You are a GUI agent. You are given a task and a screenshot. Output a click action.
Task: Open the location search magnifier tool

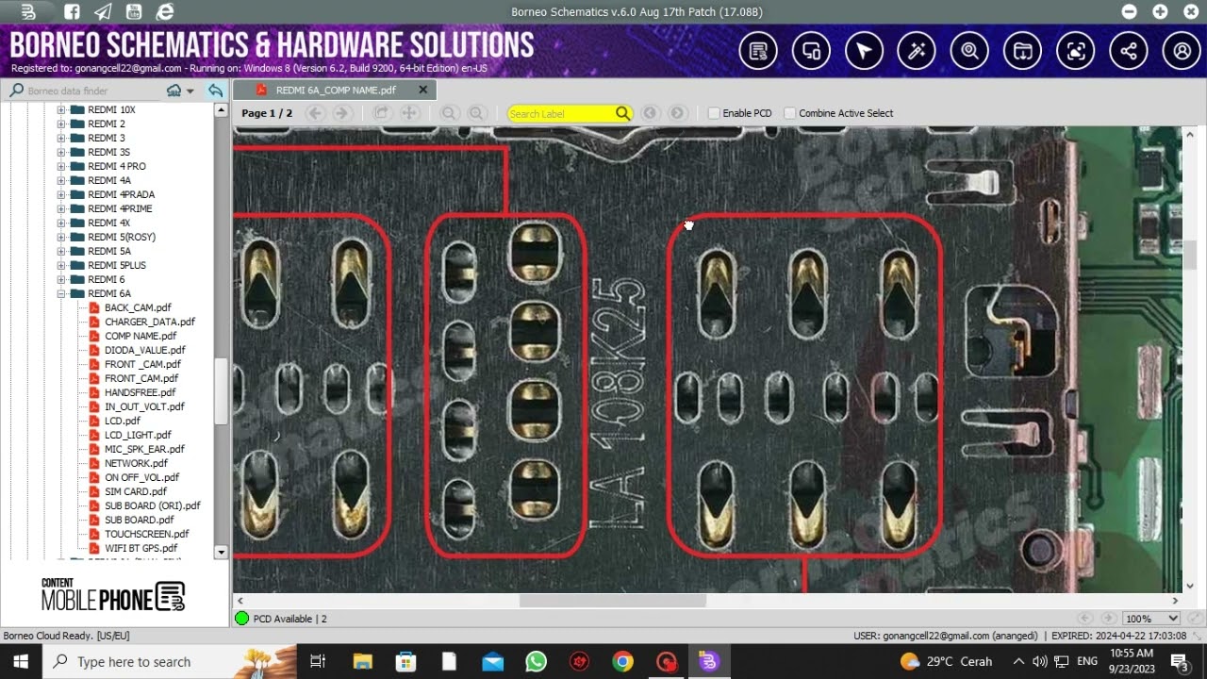[x=969, y=51]
